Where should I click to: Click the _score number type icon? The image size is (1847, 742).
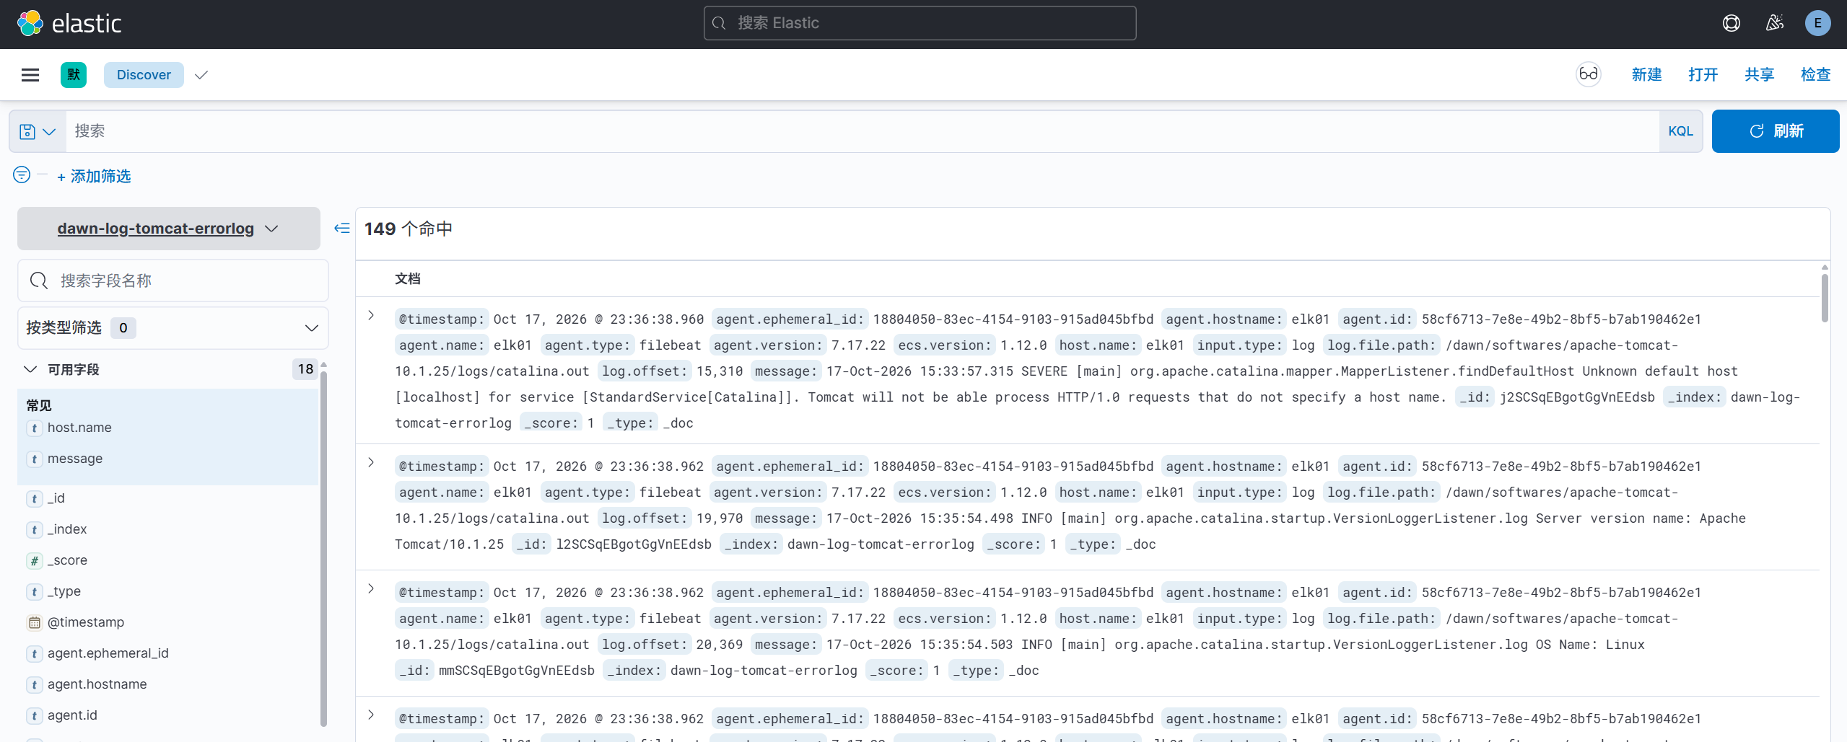(x=34, y=560)
